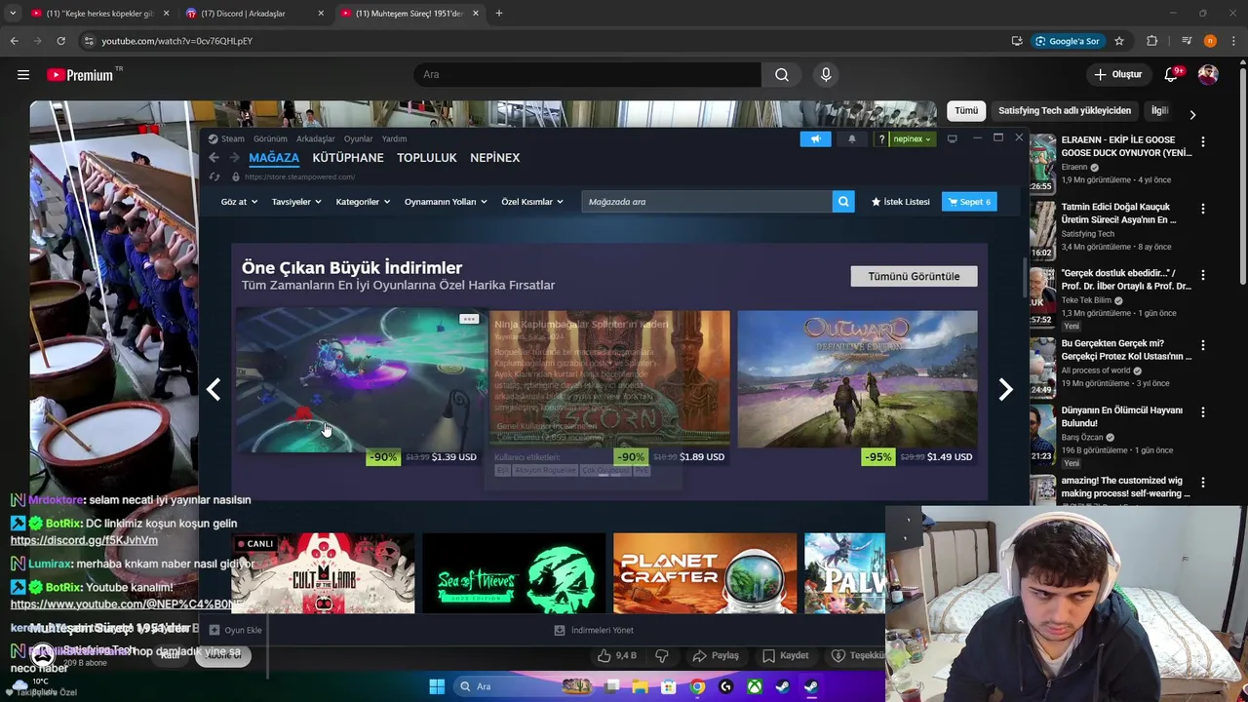
Task: Open Steam notifications bell icon
Action: click(x=851, y=138)
